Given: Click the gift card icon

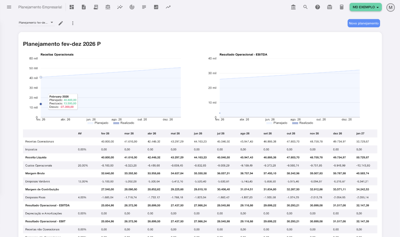Looking at the screenshot, I should click(x=330, y=7).
